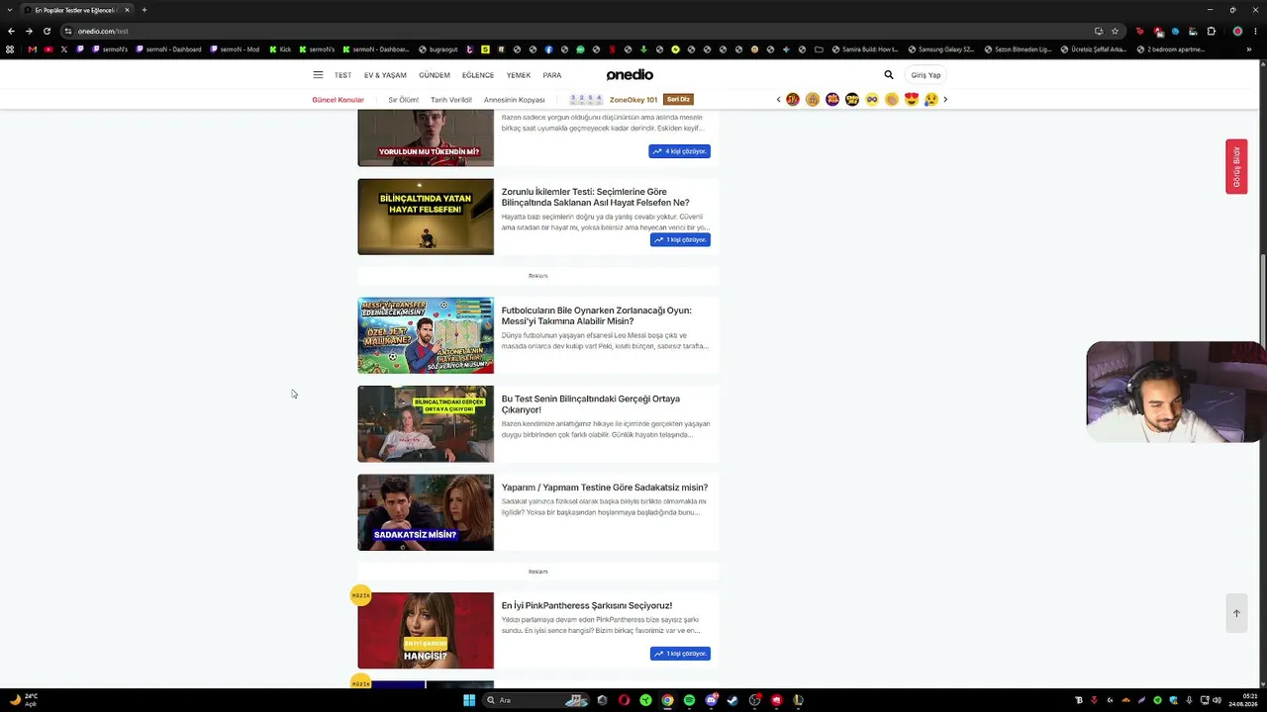Open Opera from the taskbar
Image resolution: width=1267 pixels, height=712 pixels.
pyautogui.click(x=624, y=700)
